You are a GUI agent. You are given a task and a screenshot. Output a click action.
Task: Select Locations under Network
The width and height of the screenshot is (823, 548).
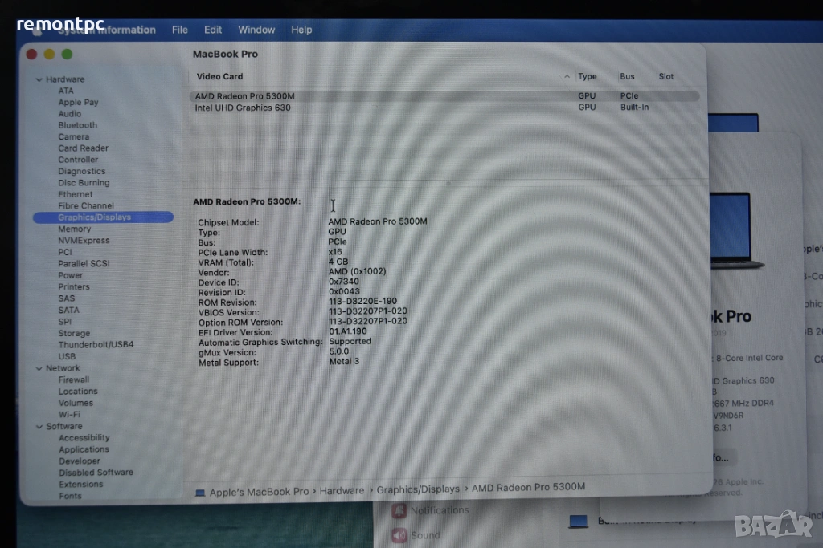click(x=78, y=392)
